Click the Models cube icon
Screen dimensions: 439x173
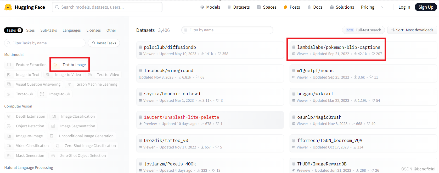click(202, 7)
